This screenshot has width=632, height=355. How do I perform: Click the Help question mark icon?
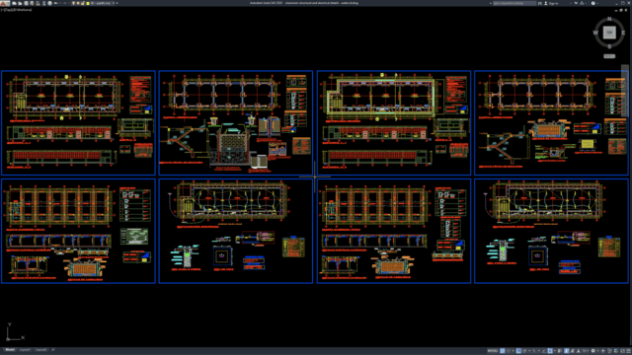point(593,3)
